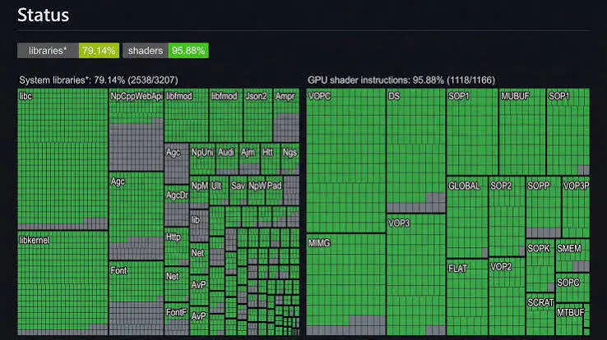Choose the NpW library block
Image resolution: width=607 pixels, height=340 pixels.
pos(257,191)
